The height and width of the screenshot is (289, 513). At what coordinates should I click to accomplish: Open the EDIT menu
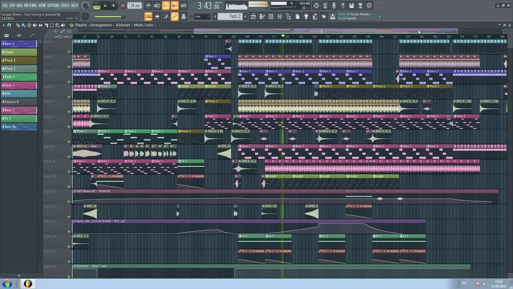pos(12,5)
